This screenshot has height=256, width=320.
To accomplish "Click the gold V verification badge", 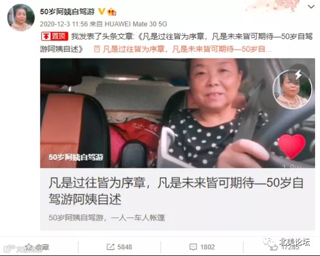I will 102,12.
